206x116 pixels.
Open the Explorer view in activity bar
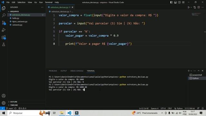pyautogui.click(x=4, y=8)
